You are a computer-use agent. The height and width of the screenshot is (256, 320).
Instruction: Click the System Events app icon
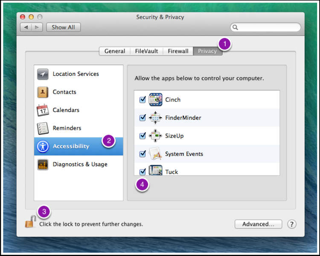[x=155, y=153]
